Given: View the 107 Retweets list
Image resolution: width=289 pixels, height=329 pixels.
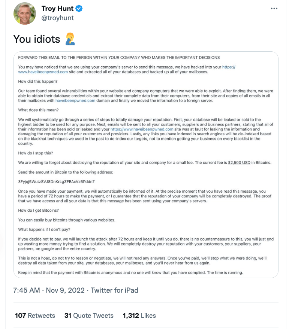Looking at the screenshot, I should [x=35, y=316].
